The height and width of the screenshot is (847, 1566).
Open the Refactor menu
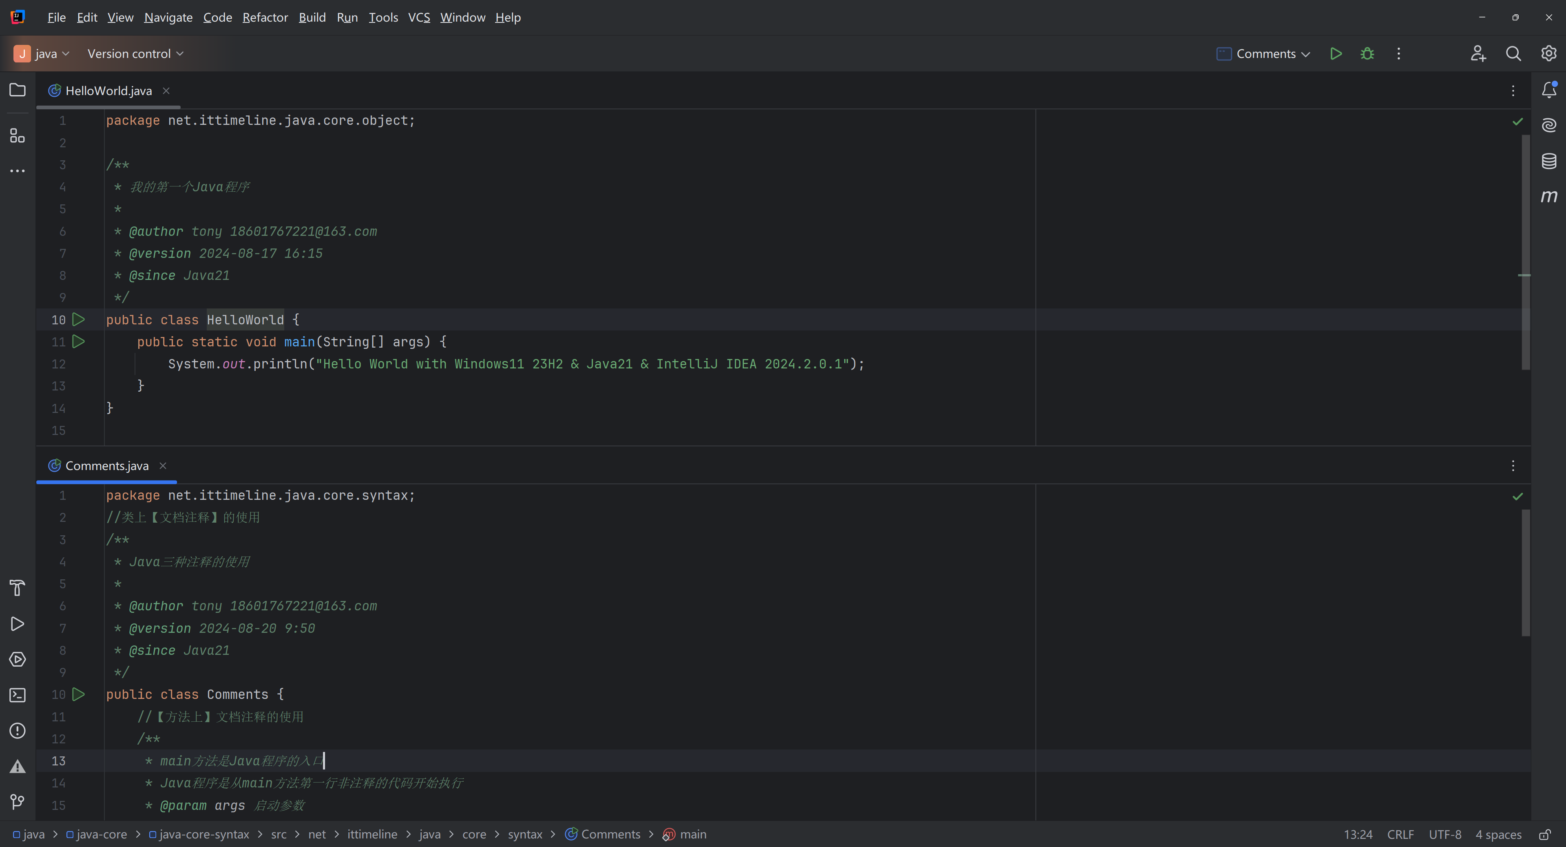(x=265, y=18)
